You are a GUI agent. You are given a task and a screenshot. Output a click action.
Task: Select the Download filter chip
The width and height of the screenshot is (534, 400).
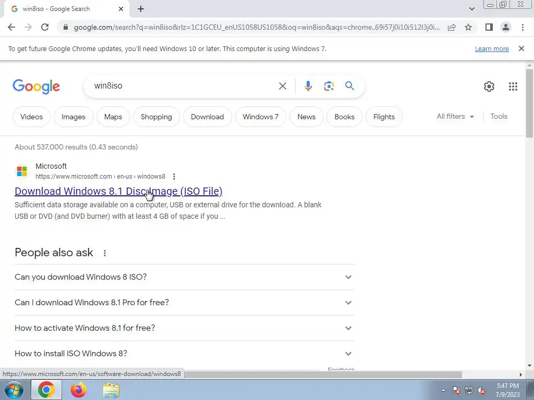click(208, 117)
